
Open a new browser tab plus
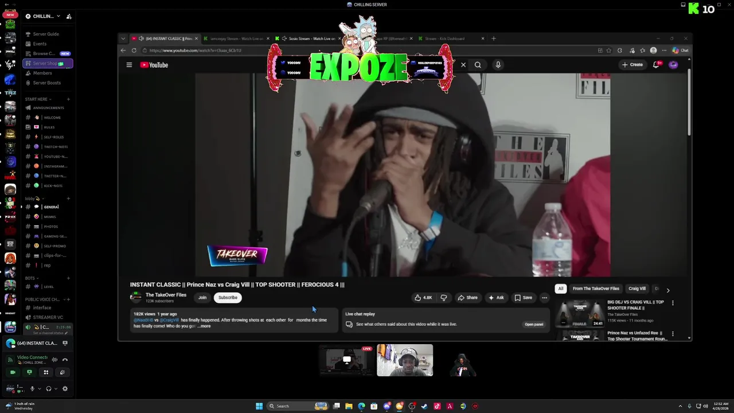pyautogui.click(x=494, y=38)
